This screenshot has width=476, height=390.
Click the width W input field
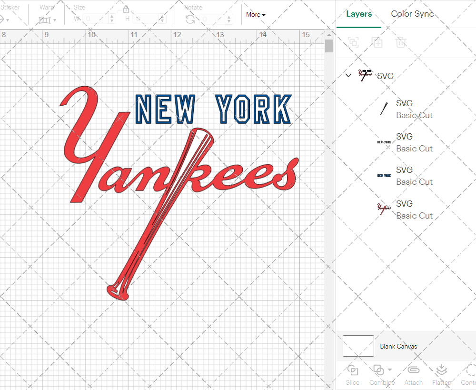coord(95,19)
